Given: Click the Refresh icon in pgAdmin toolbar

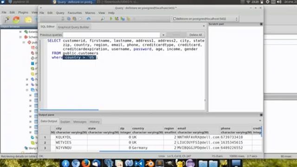Looking at the screenshot, I should click(x=17, y=19).
